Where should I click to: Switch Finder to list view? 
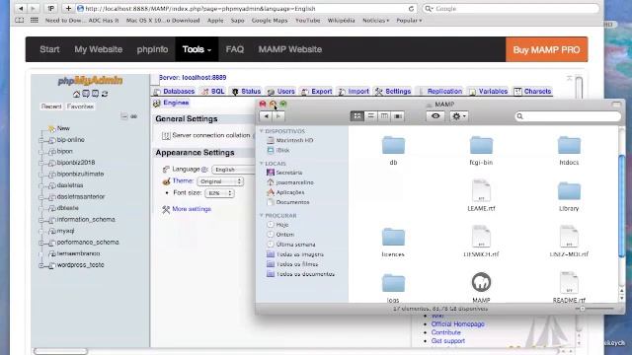point(371,116)
